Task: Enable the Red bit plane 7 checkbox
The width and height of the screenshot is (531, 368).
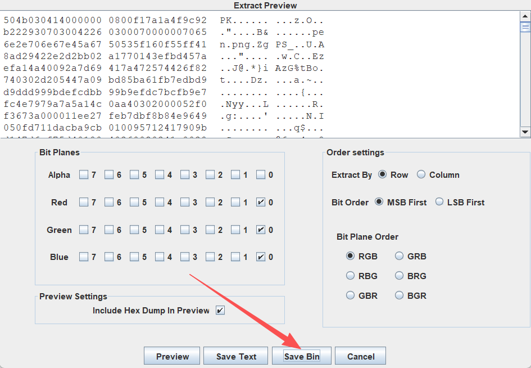Action: click(84, 202)
